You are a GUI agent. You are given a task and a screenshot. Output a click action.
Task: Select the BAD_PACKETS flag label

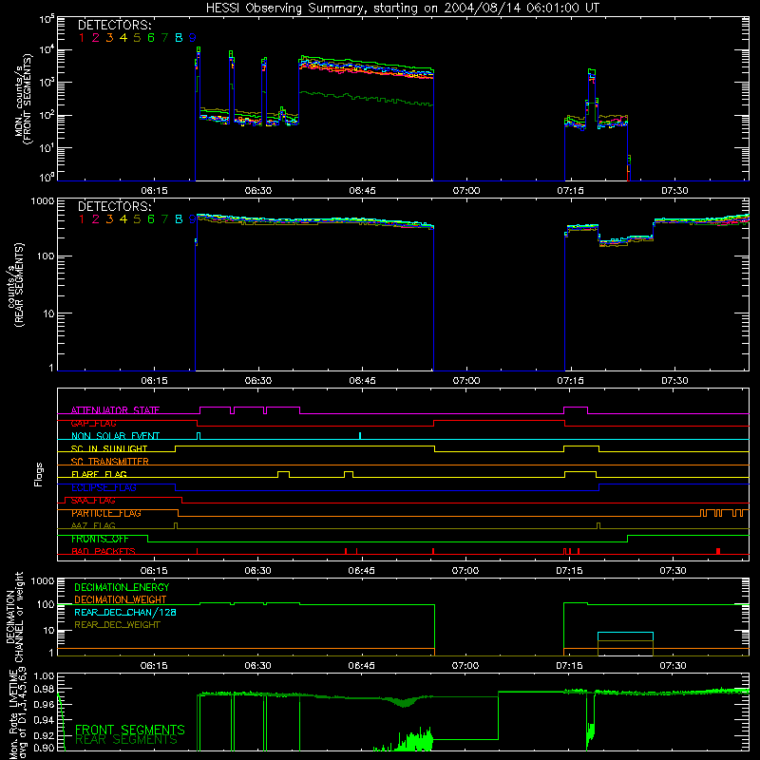click(x=104, y=552)
